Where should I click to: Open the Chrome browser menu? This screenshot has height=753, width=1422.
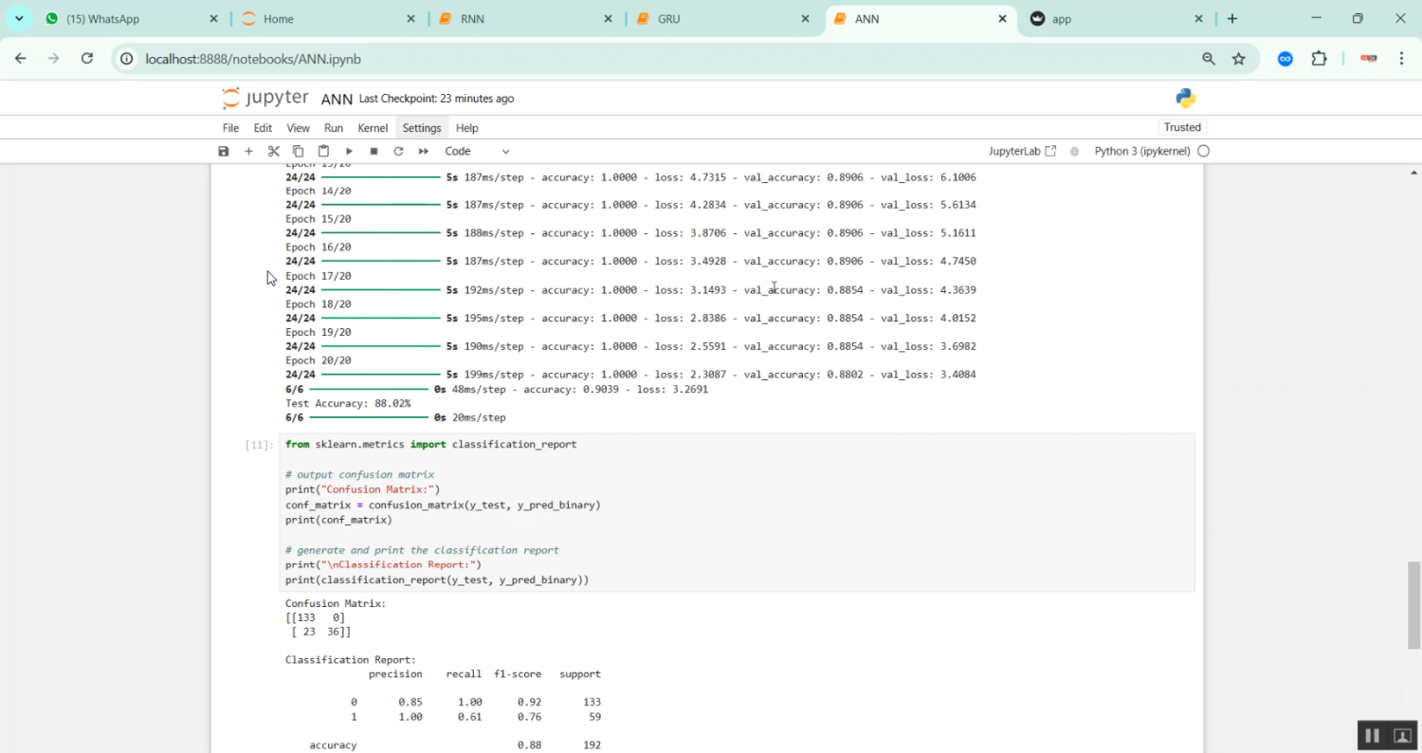(x=1403, y=59)
